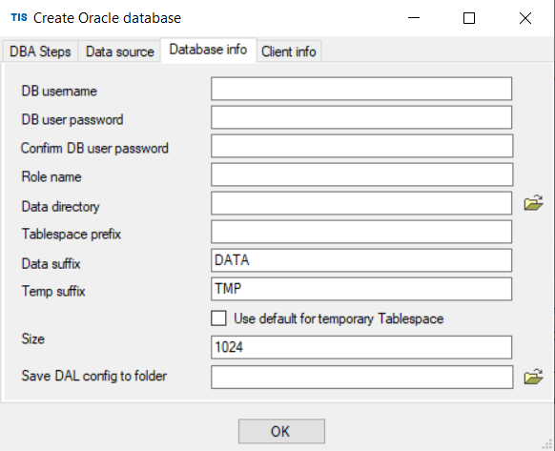Click the Data suffix field containing DATA
Screen dimensions: 555x451
[x=361, y=260]
